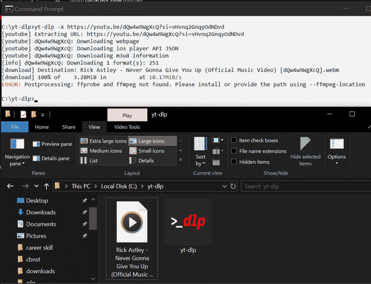This screenshot has width=371, height=284.
Task: Select Extra large icons layout
Action: tap(103, 141)
